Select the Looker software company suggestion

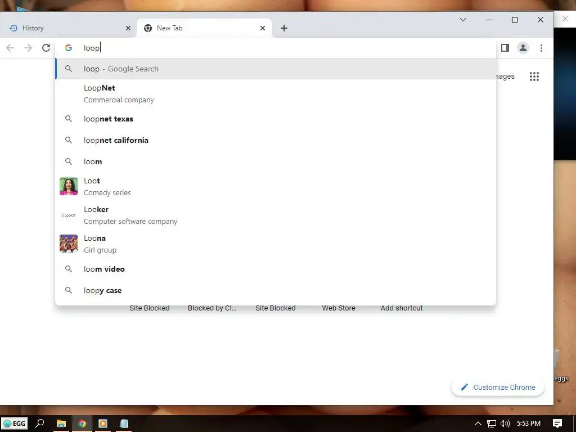[276, 215]
